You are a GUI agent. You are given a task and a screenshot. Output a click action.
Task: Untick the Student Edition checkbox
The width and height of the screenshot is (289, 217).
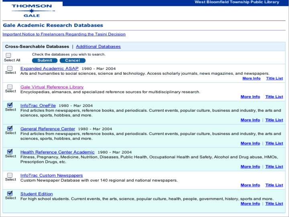pos(10,194)
